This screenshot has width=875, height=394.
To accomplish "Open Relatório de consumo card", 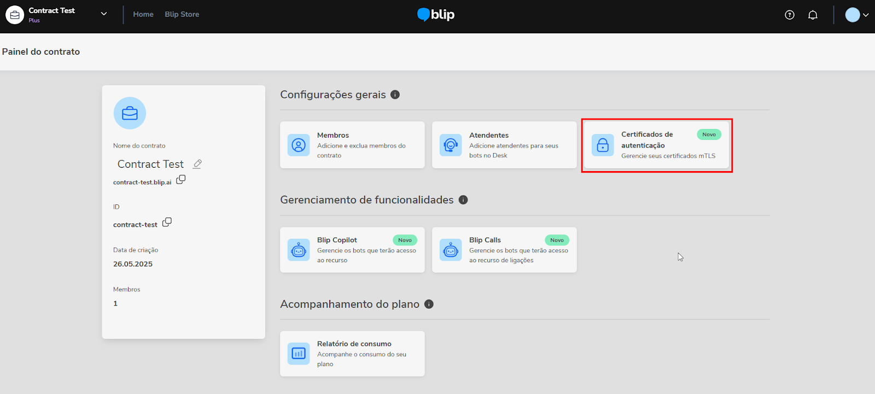I will pos(352,354).
